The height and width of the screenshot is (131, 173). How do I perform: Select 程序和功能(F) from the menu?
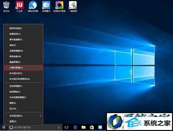[23, 28]
